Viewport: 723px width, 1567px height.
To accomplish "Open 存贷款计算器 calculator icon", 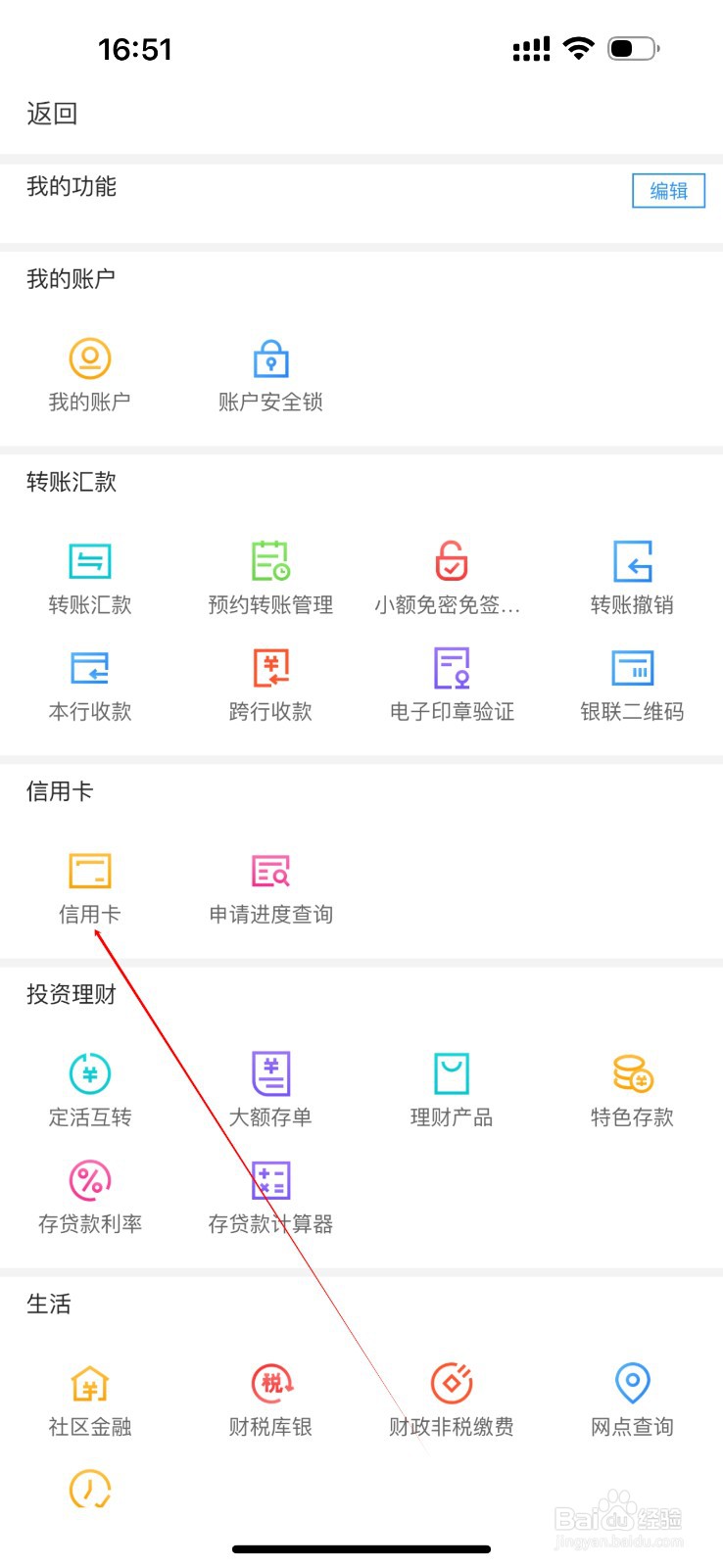I will pyautogui.click(x=271, y=1180).
